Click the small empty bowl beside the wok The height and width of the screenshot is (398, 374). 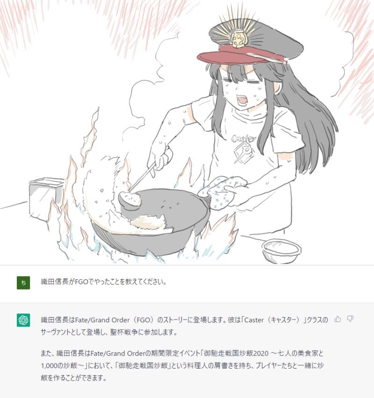281,250
